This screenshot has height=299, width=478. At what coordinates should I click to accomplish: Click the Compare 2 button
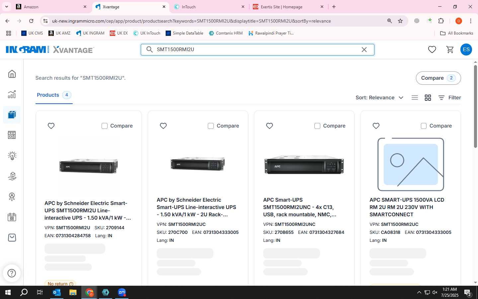(438, 78)
